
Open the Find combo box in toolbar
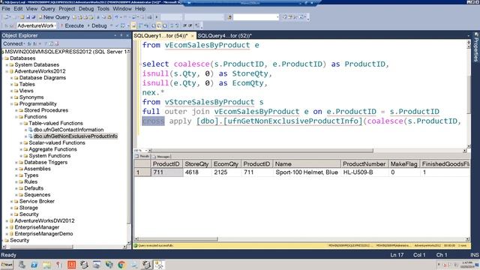[x=256, y=17]
